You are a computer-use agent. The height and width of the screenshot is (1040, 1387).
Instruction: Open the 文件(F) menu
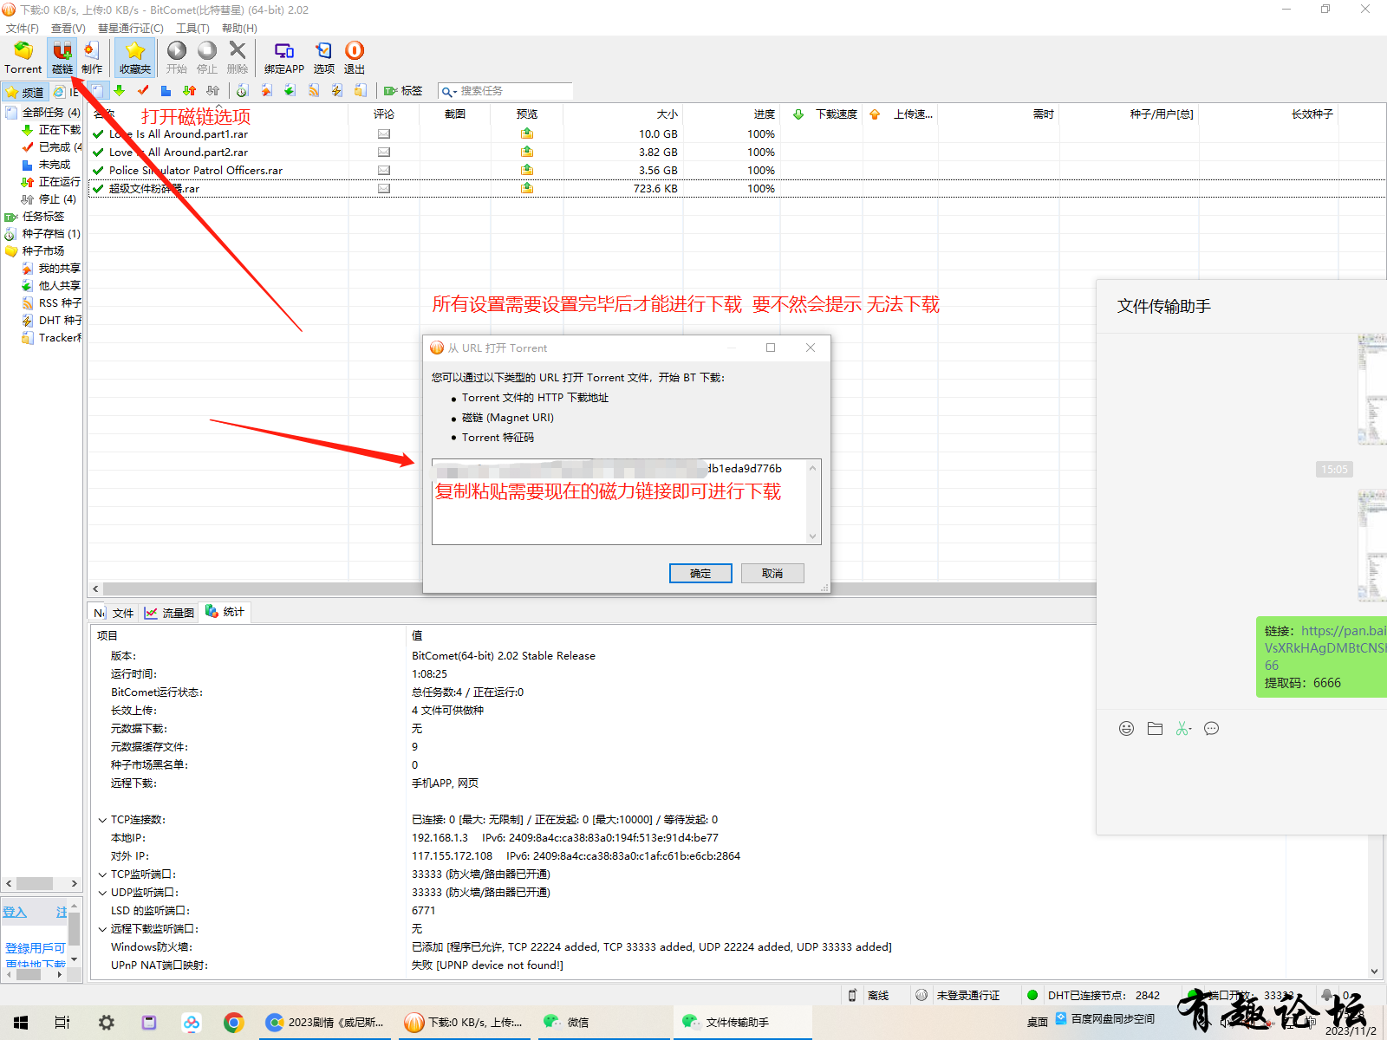click(x=23, y=29)
